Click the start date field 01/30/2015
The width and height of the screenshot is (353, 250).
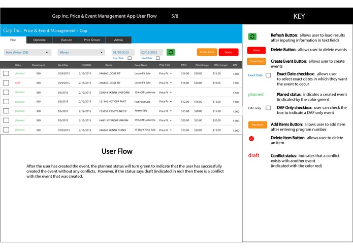[x=123, y=52]
